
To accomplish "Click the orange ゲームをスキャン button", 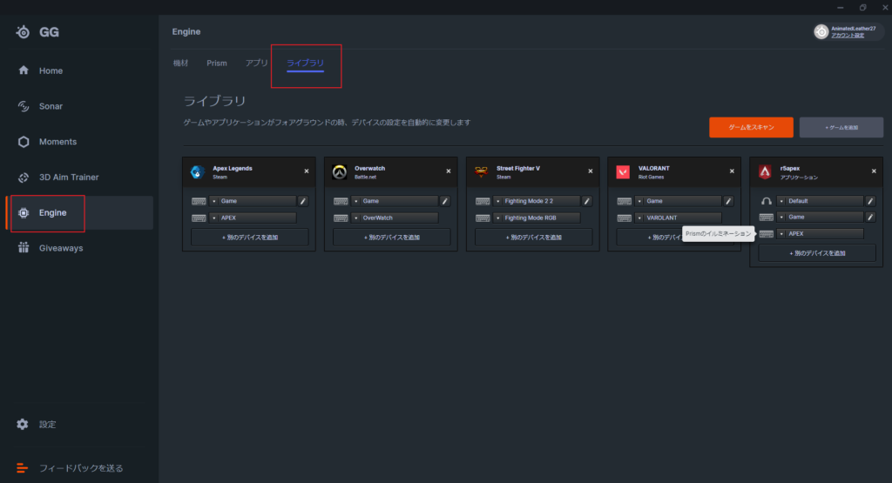I will point(751,127).
